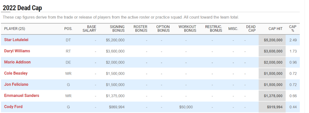Sort by RESTRUC. BONUS column header
Viewport: 309px width, 113px height.
pos(214,29)
